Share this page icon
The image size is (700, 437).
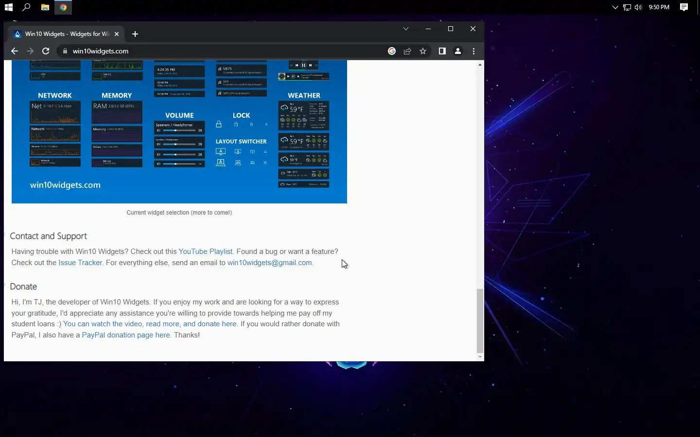click(407, 51)
